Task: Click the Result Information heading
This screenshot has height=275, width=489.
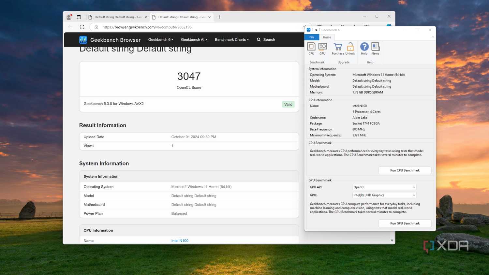Action: 102,125
